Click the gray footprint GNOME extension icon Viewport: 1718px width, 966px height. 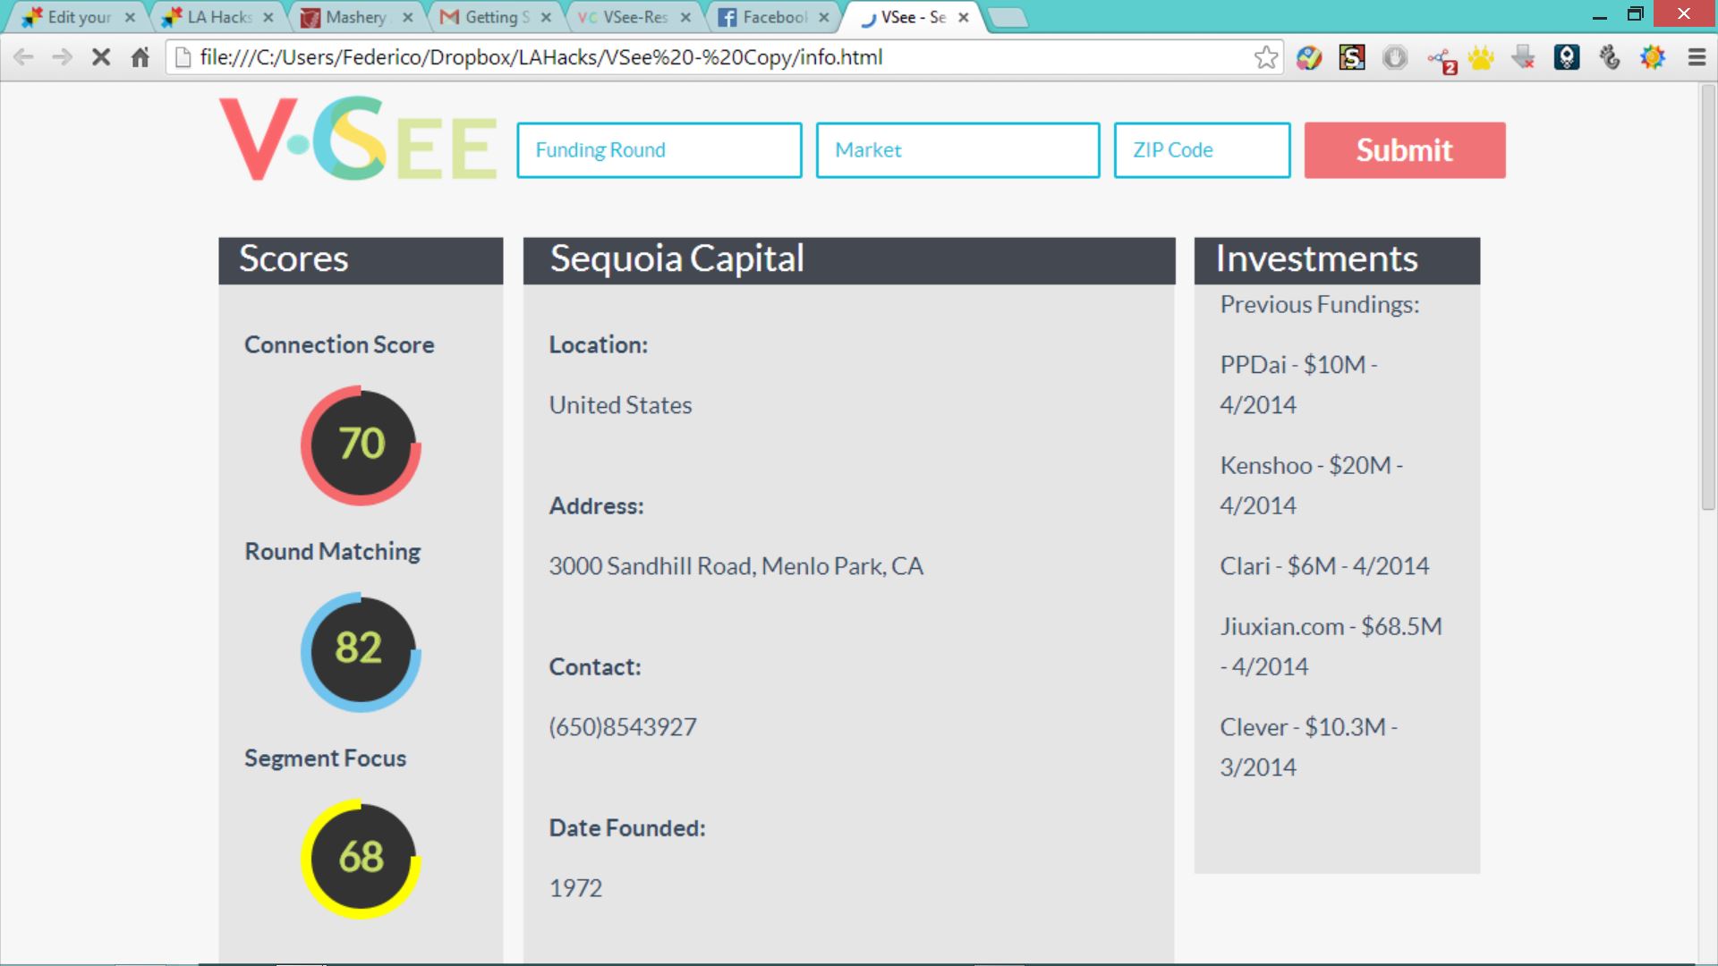click(x=1609, y=58)
